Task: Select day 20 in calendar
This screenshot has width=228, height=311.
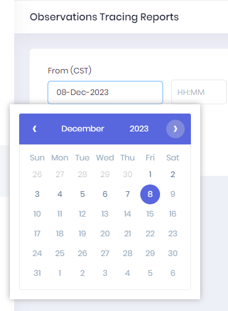Action: (105, 234)
